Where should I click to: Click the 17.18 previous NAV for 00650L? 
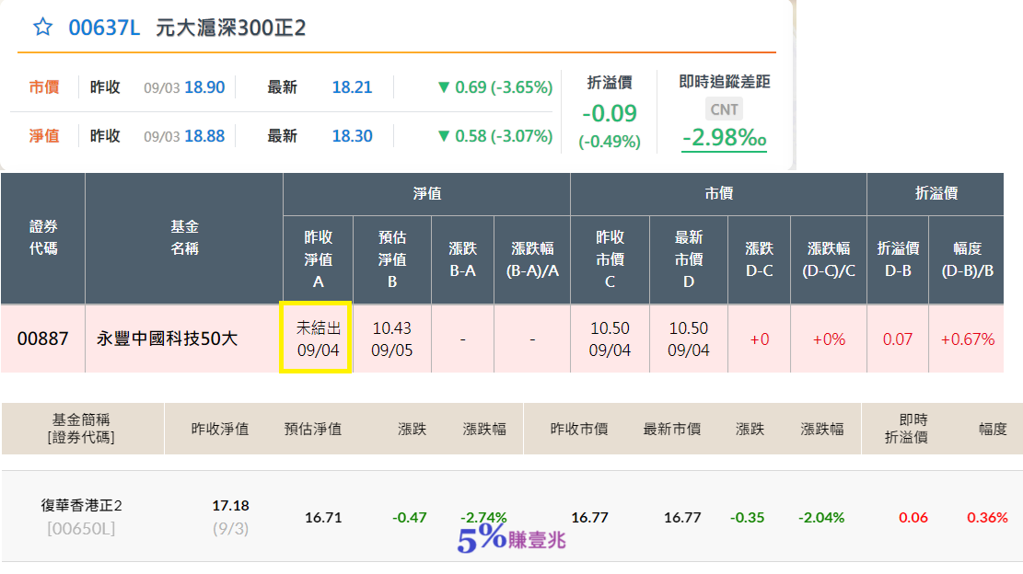click(x=231, y=506)
